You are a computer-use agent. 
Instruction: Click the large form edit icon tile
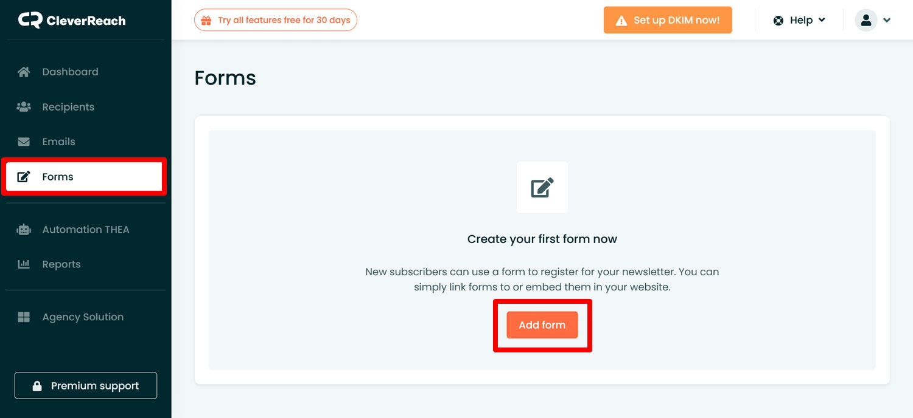tap(542, 187)
